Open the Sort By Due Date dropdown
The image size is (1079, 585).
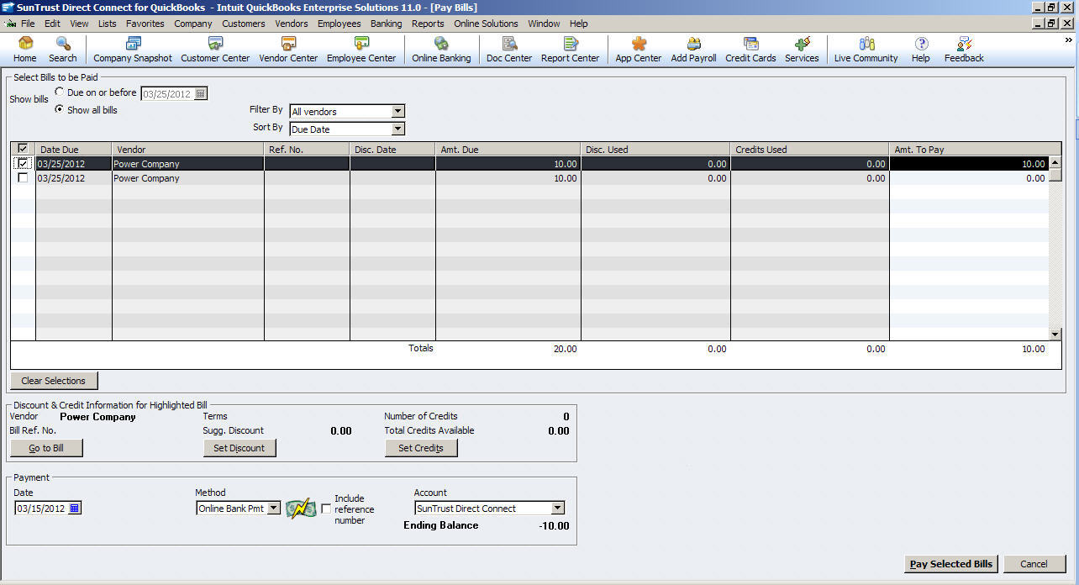[398, 129]
